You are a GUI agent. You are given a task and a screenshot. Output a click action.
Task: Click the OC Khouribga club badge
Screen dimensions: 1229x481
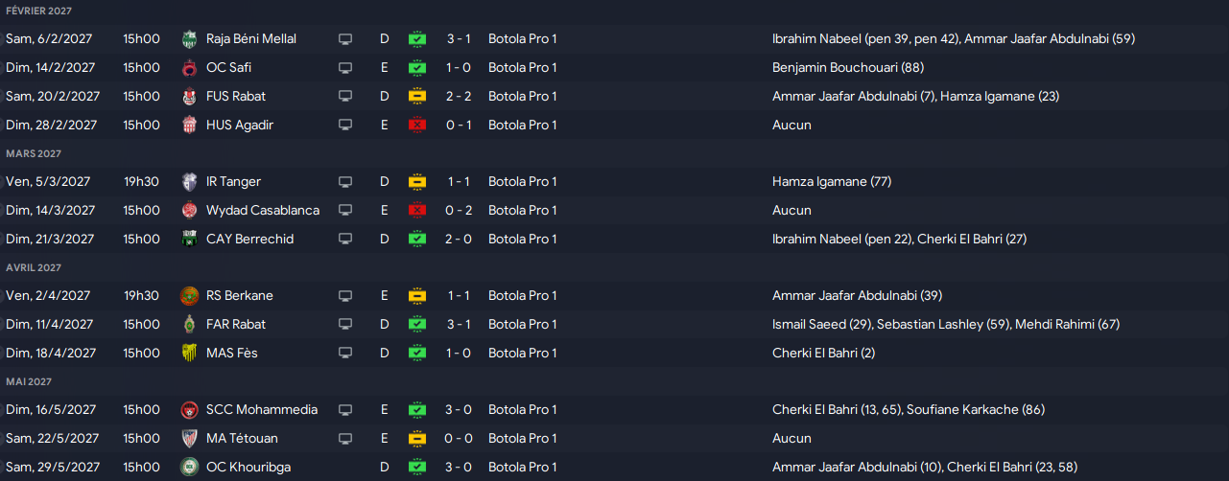tap(189, 468)
